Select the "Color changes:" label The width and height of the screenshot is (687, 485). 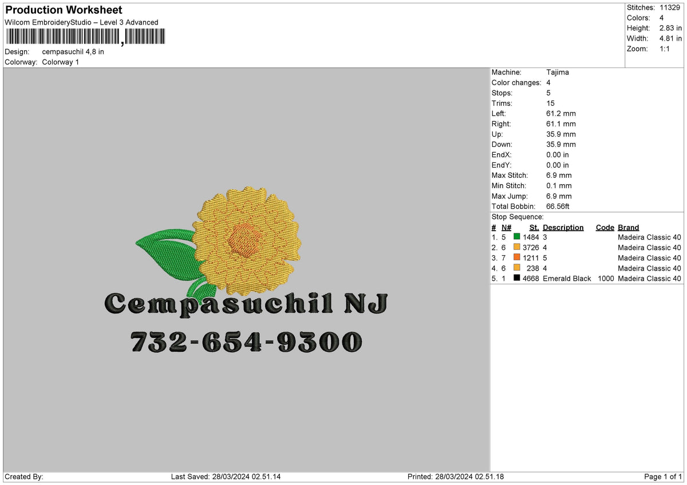516,83
